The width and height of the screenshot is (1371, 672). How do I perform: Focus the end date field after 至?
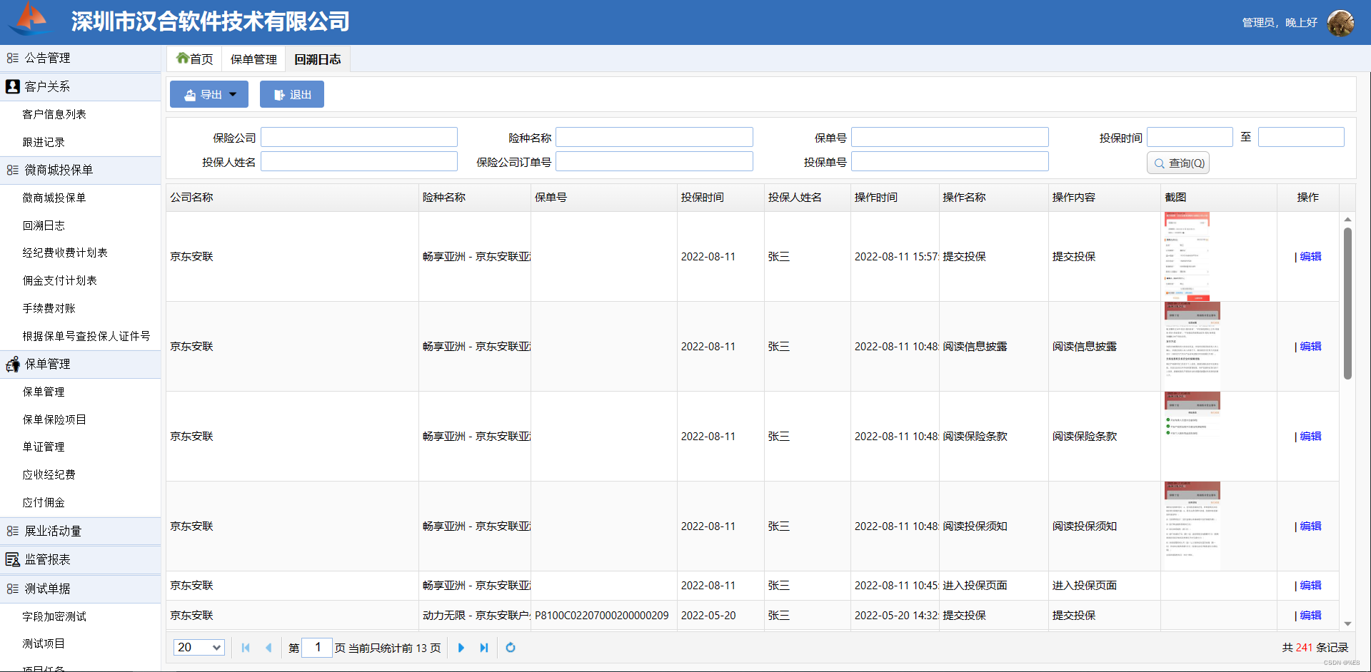pyautogui.click(x=1301, y=137)
